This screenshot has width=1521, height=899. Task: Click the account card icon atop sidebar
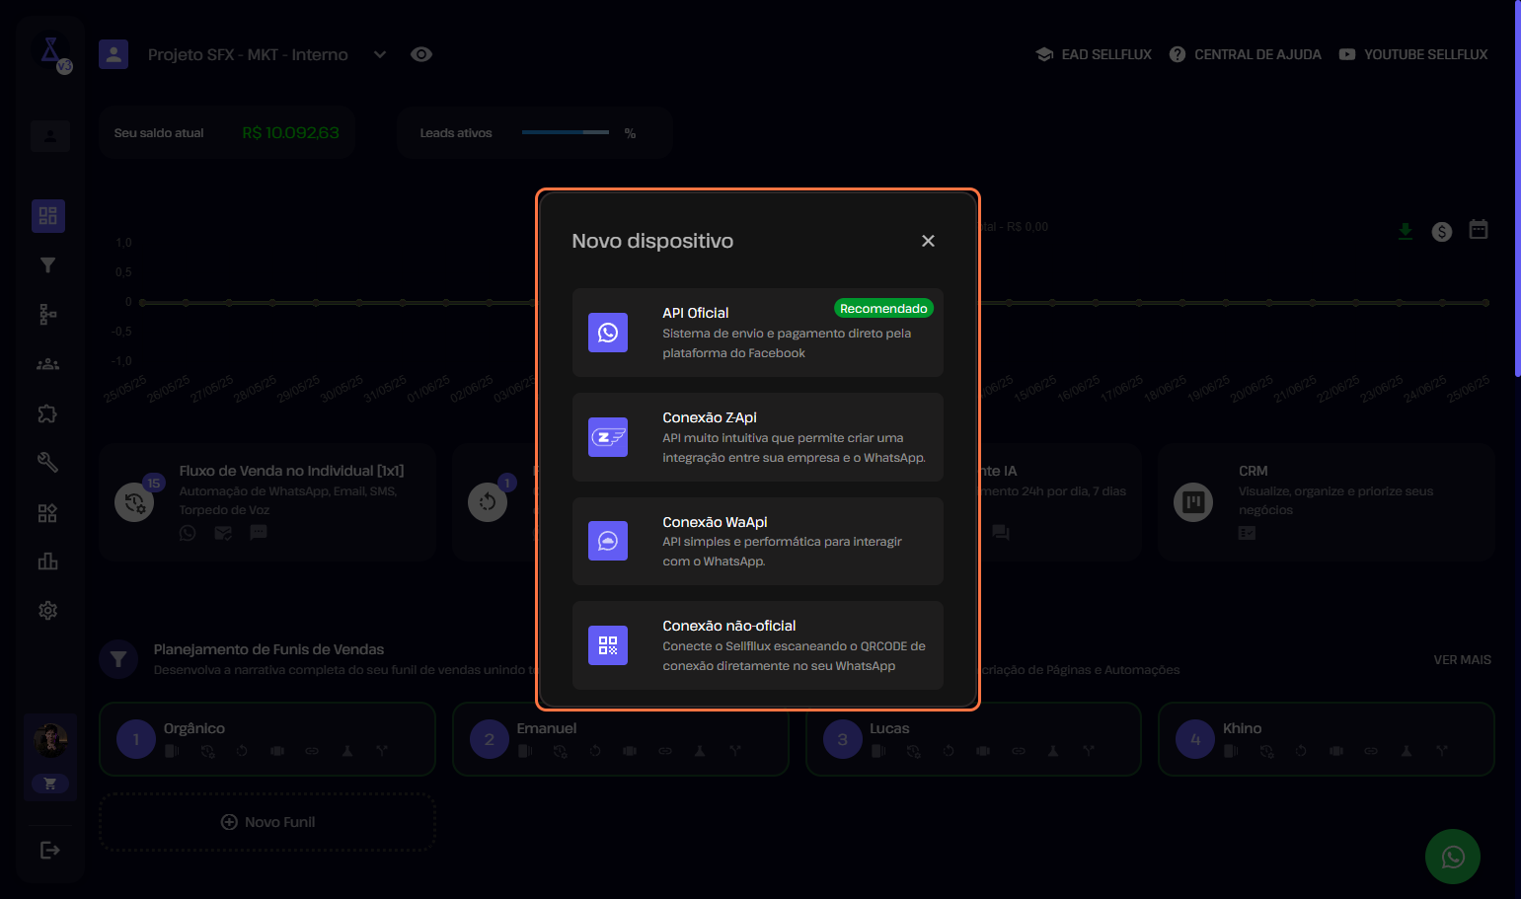point(50,135)
